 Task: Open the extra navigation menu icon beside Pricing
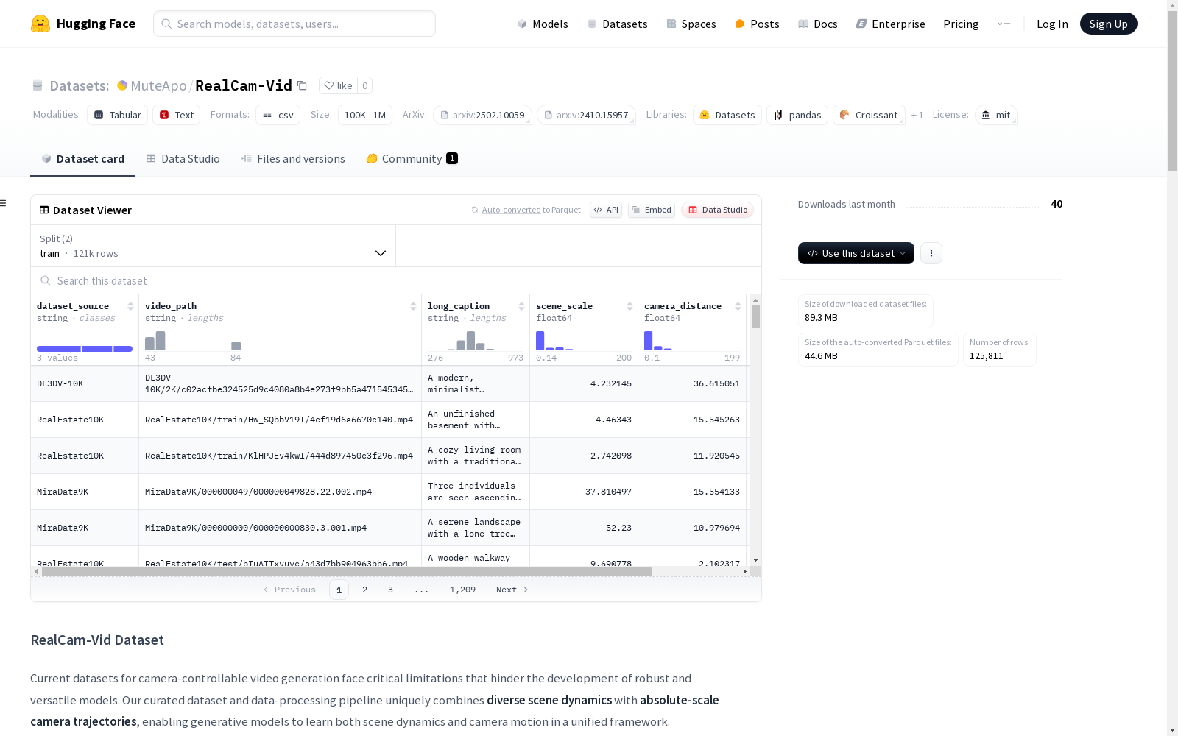pos(1004,24)
